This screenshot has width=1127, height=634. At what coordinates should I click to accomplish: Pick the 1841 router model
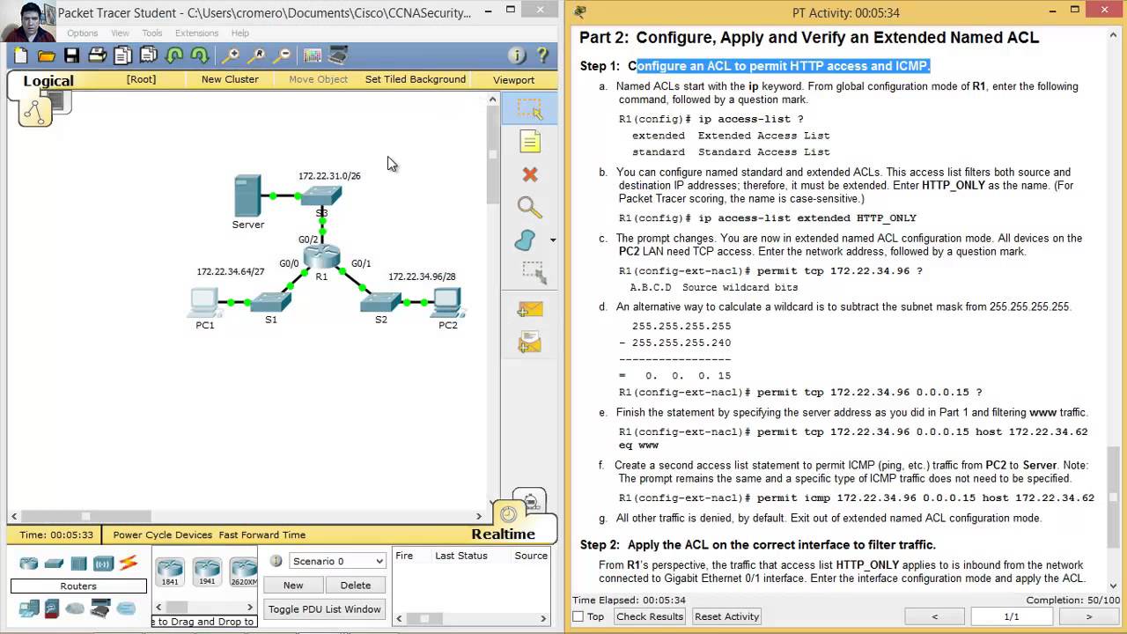pos(170,571)
